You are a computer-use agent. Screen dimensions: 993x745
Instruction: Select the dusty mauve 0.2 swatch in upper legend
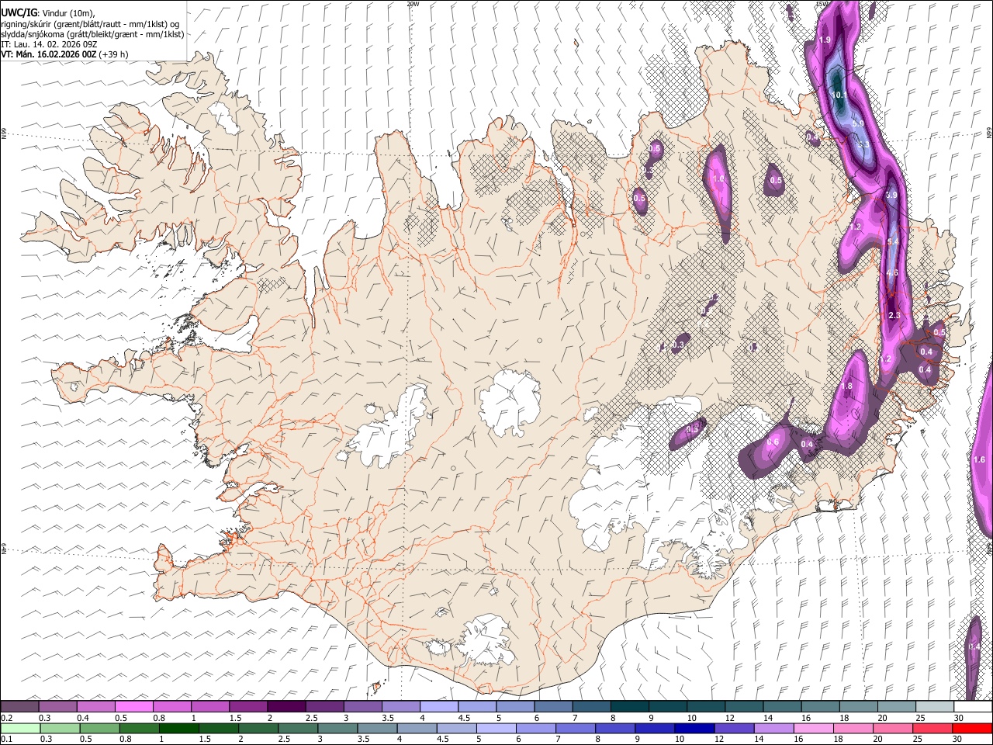tap(20, 707)
